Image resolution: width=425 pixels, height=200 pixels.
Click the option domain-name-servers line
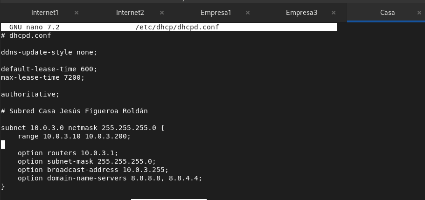[x=110, y=178]
